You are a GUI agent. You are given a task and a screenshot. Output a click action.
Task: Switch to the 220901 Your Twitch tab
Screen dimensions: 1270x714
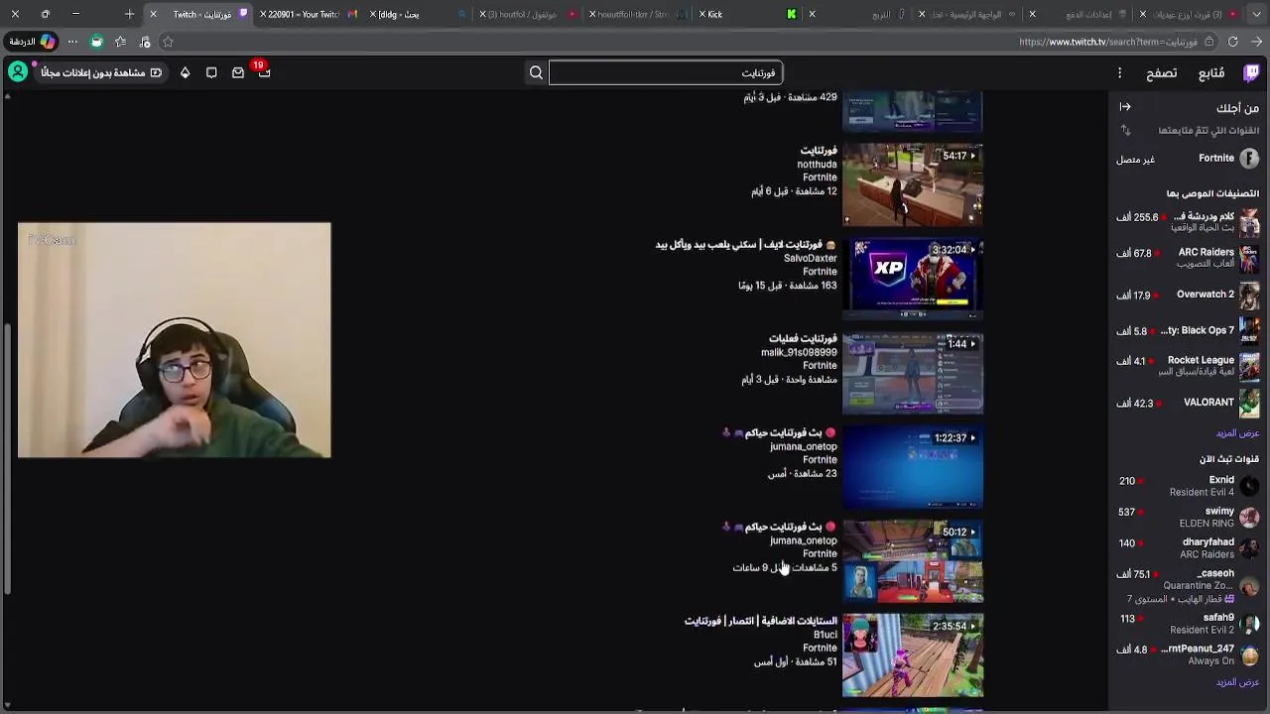(308, 14)
